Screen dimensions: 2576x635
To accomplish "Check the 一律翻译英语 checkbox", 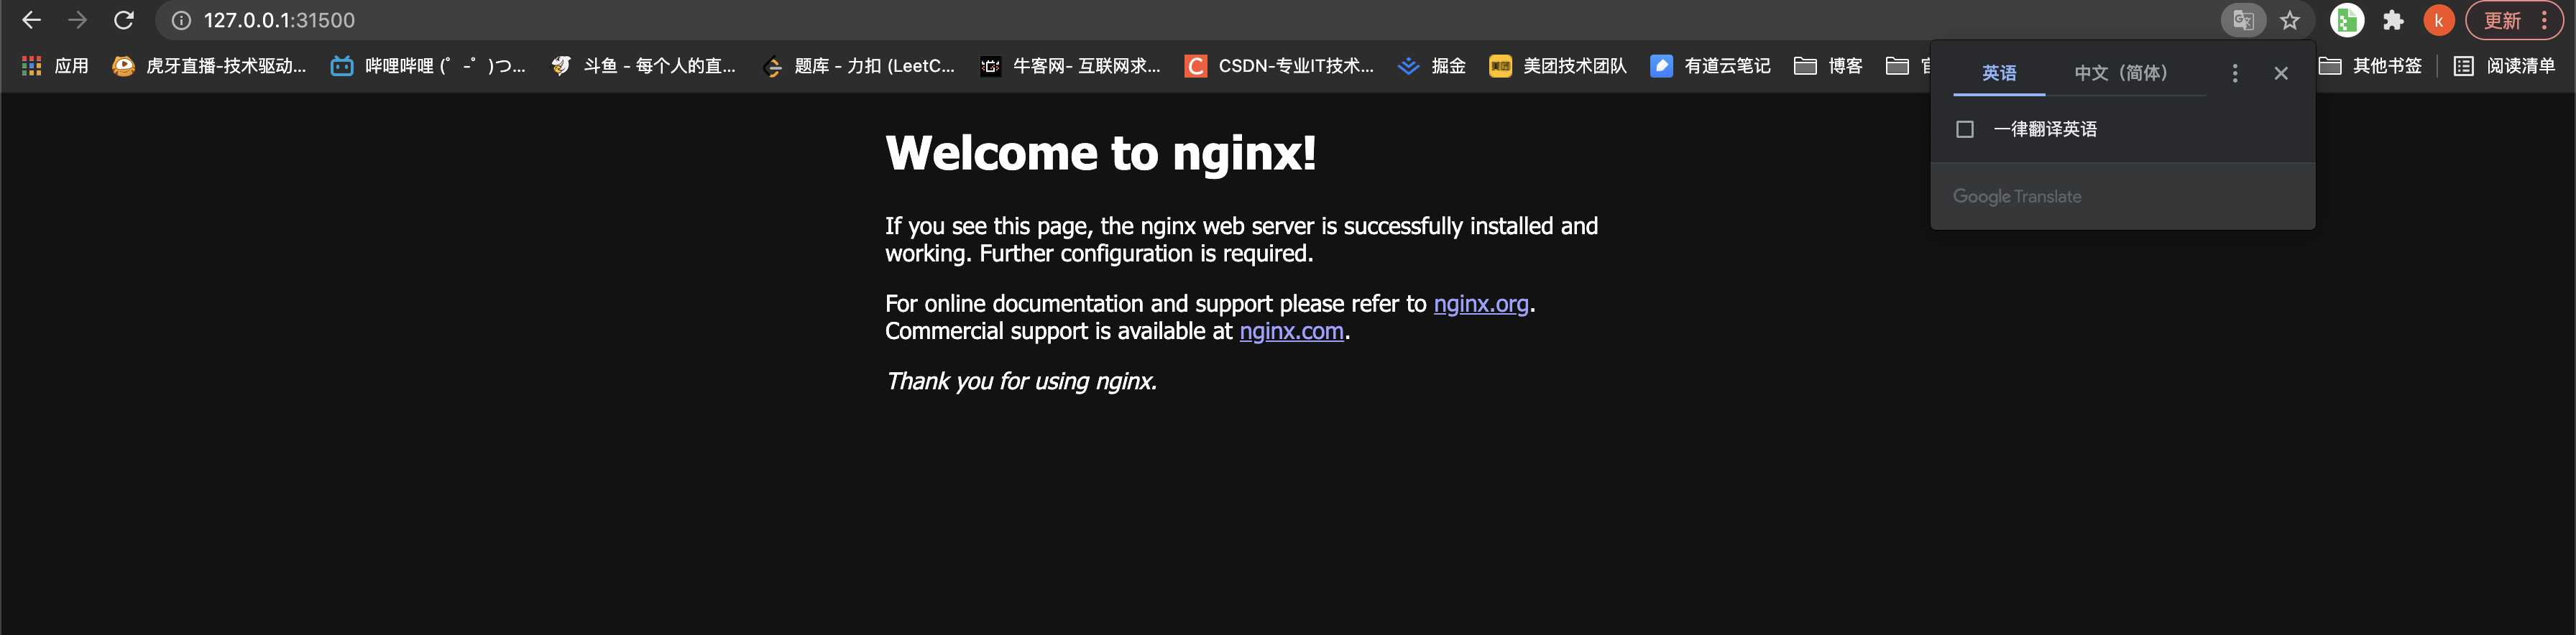I will pyautogui.click(x=1964, y=129).
